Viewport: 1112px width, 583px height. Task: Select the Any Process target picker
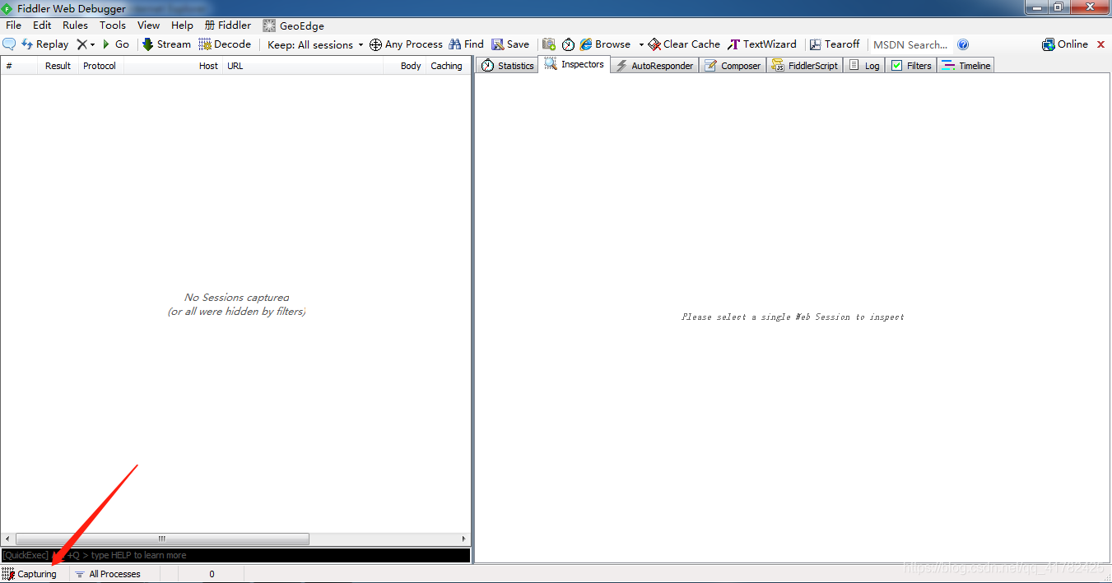pyautogui.click(x=406, y=44)
